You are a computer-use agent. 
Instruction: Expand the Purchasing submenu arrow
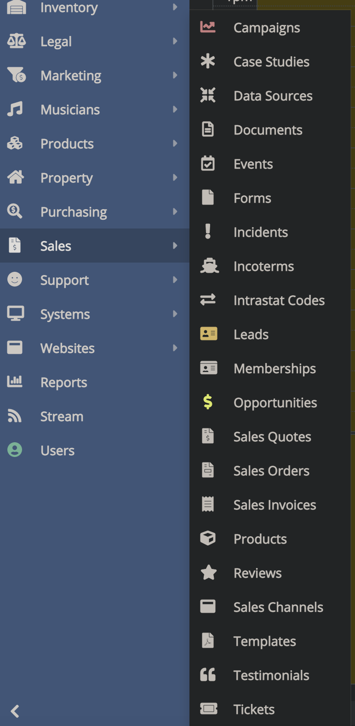coord(175,211)
